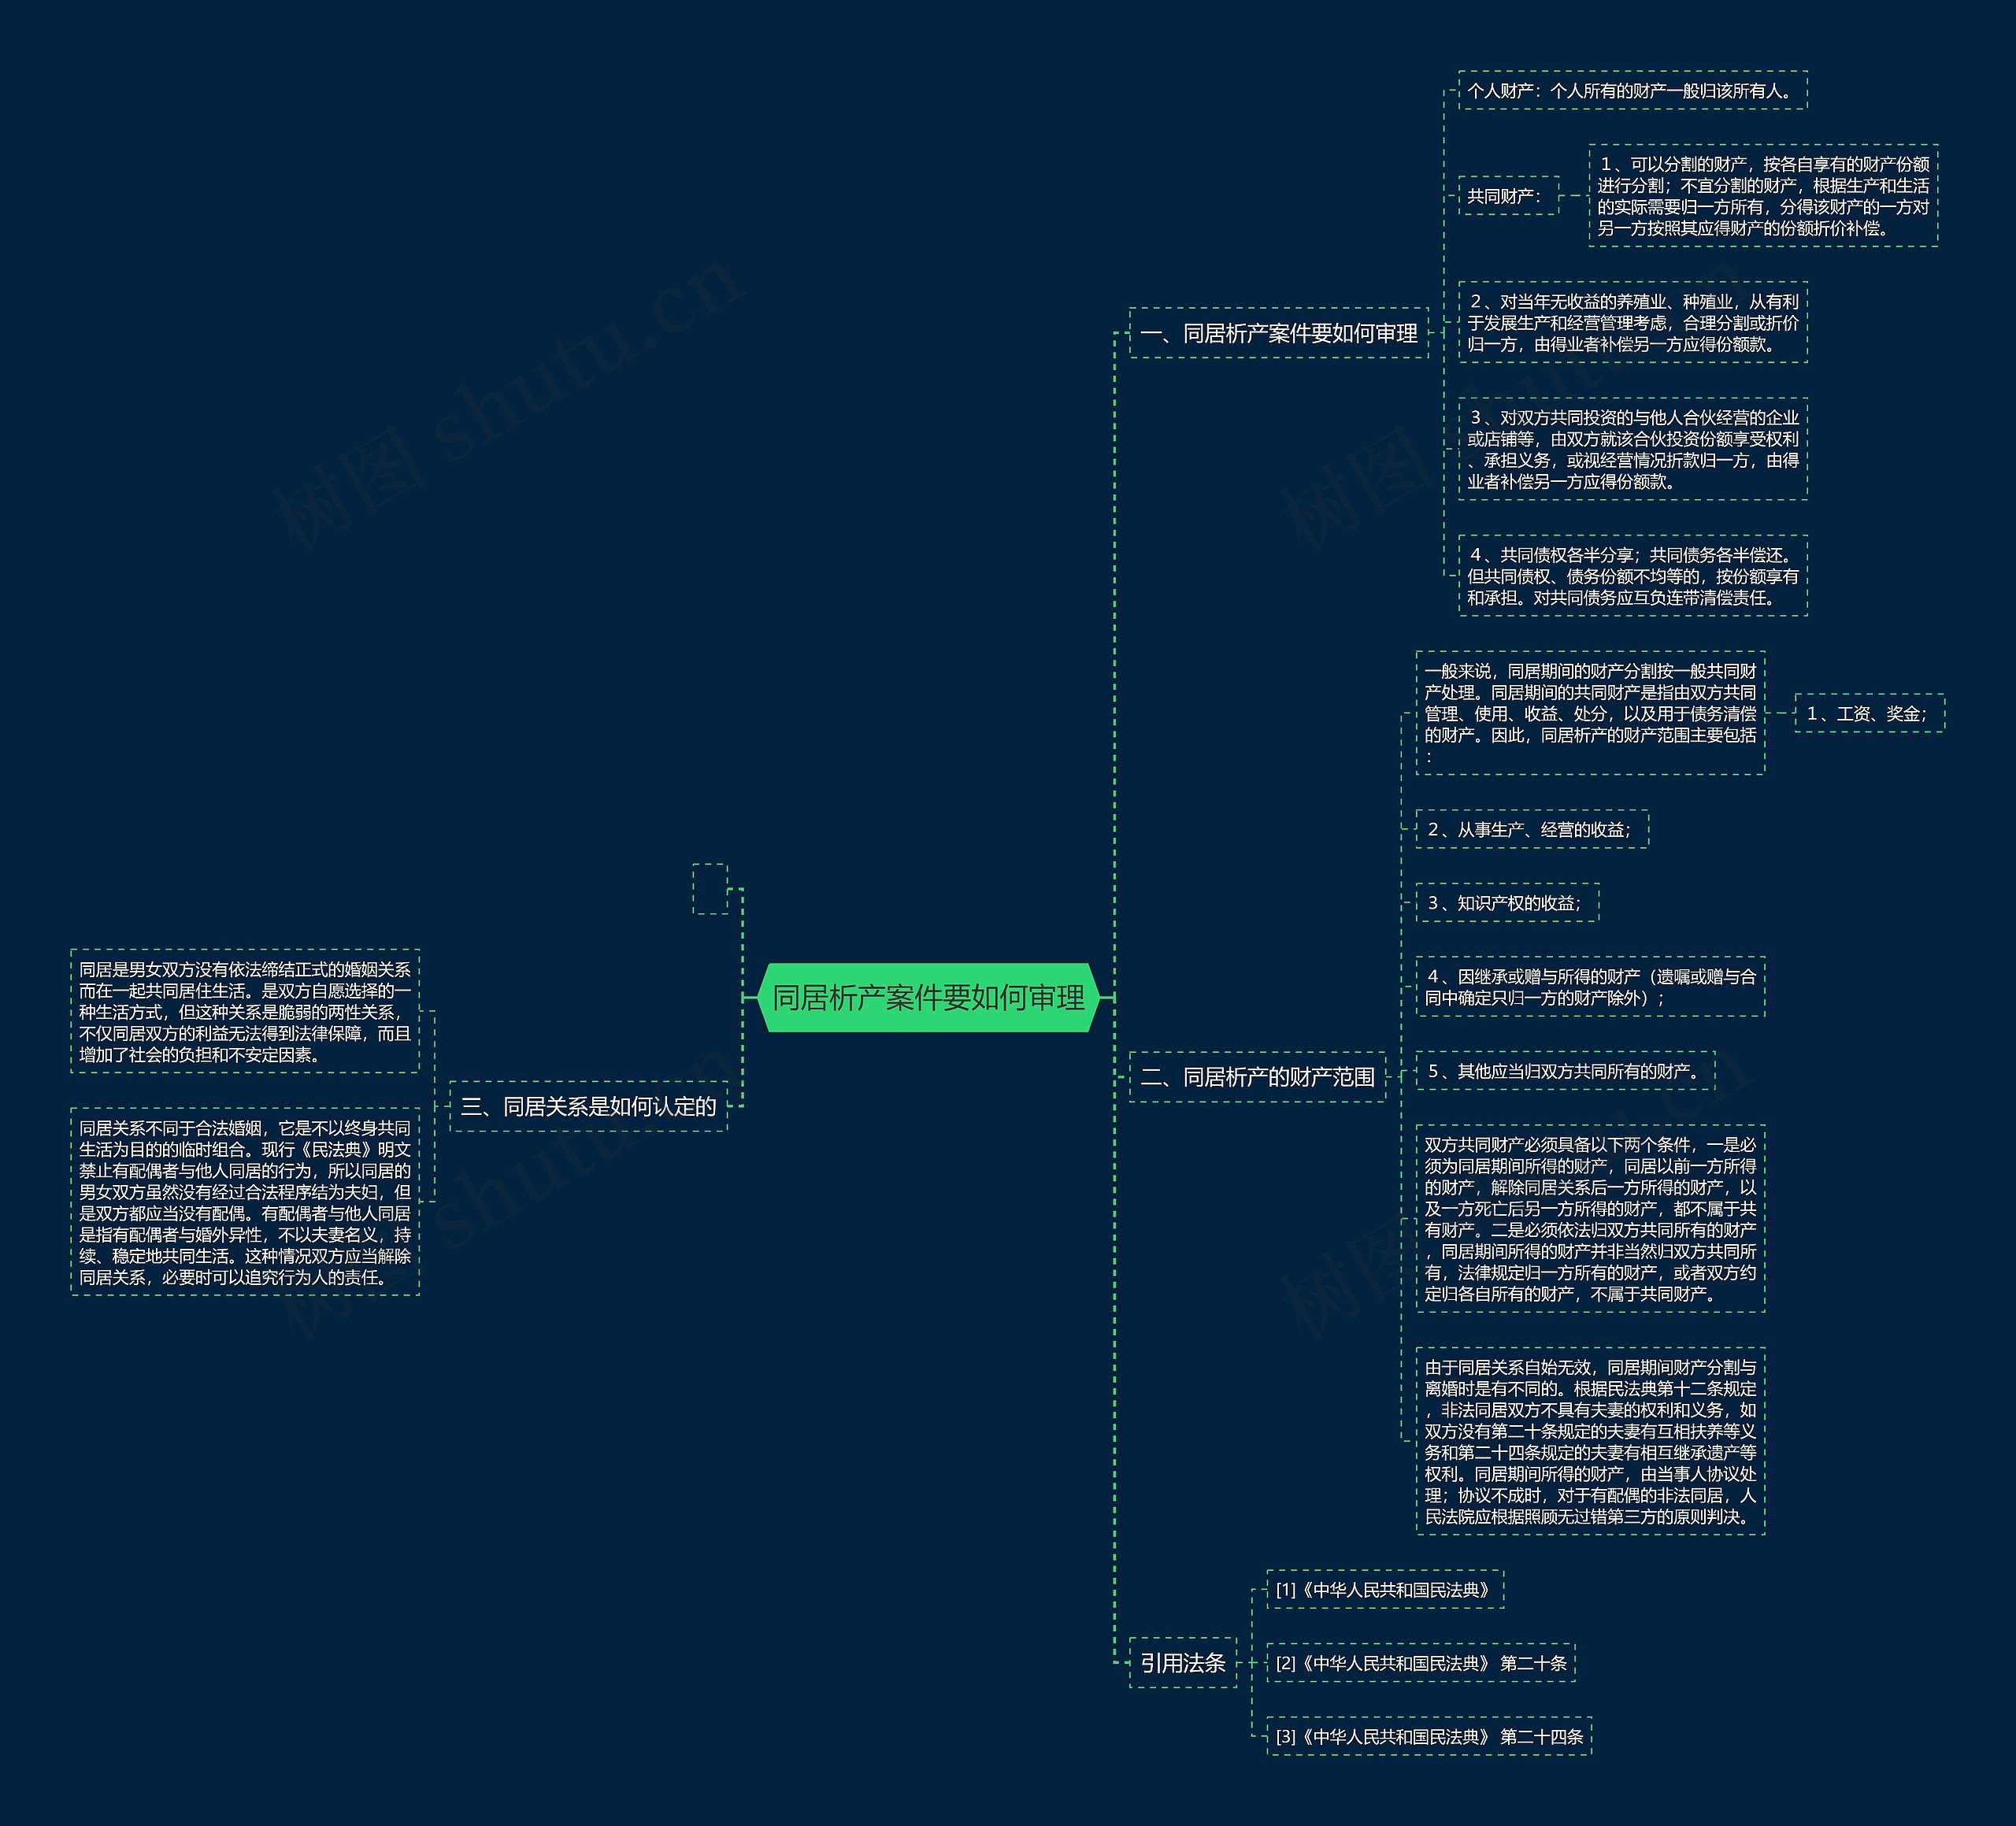Click node 3、知识产权的收益
2016x1826 pixels.
click(1506, 903)
